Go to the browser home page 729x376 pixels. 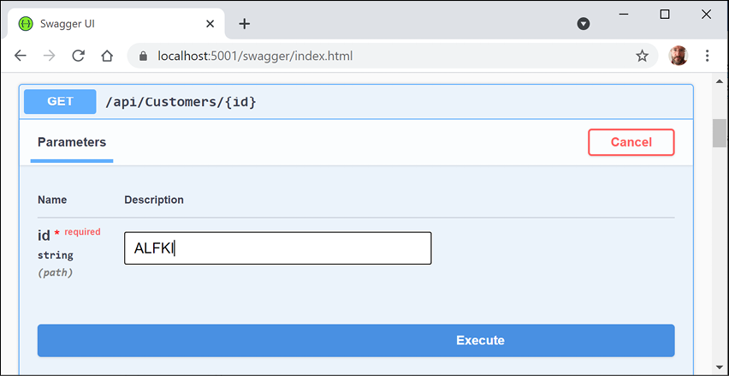click(x=107, y=56)
